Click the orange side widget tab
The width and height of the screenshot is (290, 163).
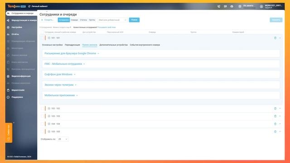9,133
